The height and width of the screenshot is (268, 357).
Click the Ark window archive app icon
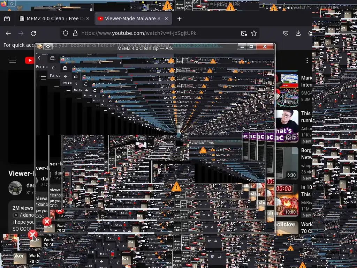(40, 47)
